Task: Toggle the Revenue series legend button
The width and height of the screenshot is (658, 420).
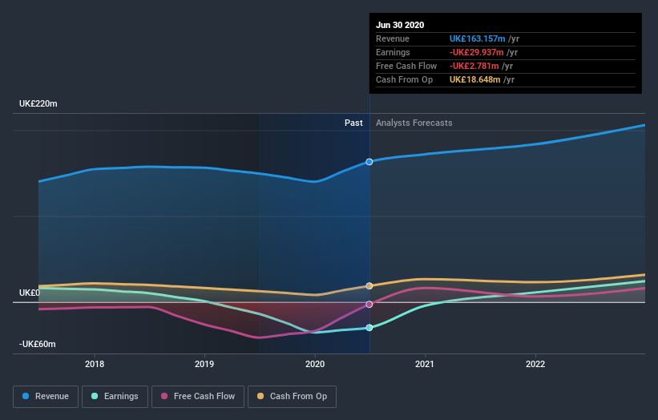Action: tap(46, 397)
